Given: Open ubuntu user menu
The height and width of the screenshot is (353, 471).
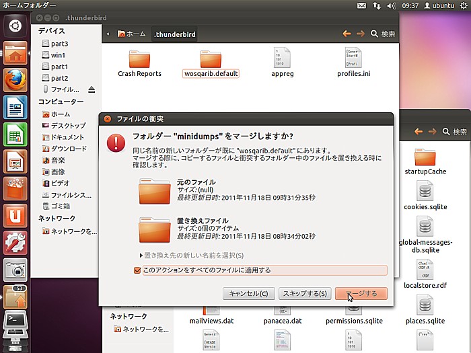Looking at the screenshot, I should [439, 5].
